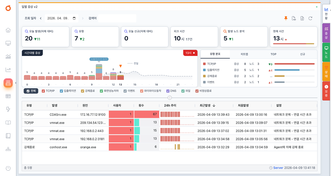Toggle the 화면성능저하 legend checkbox
Image resolution: width=331 pixels, height=176 pixels.
tap(101, 91)
